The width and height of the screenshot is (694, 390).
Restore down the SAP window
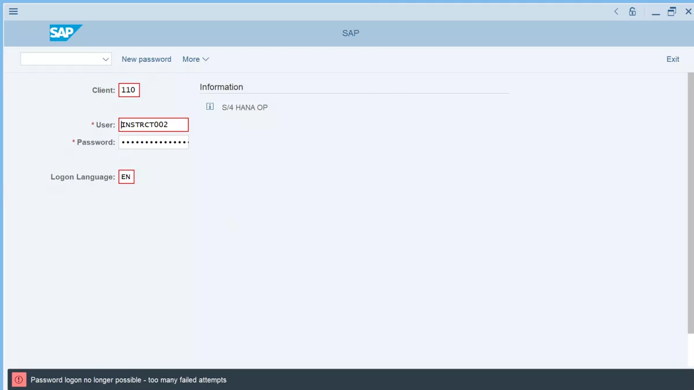coord(671,12)
